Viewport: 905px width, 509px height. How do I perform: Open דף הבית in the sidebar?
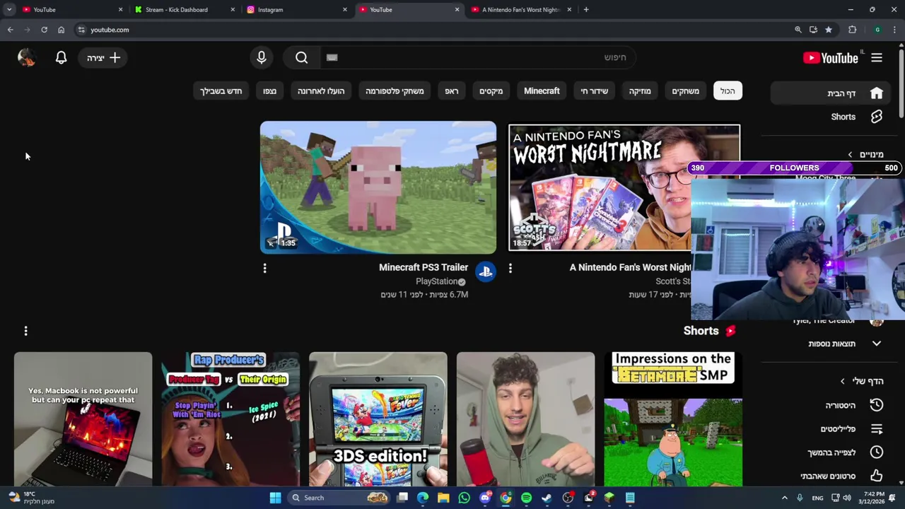[x=832, y=93]
